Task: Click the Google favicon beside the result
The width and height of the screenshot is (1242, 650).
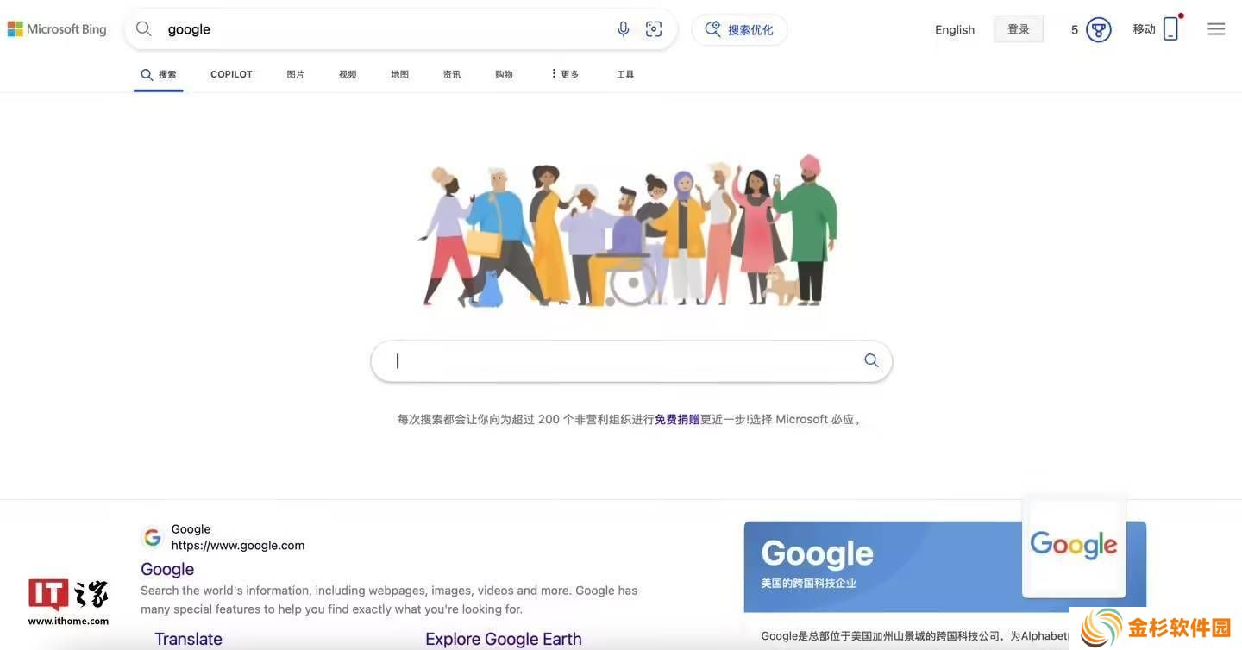Action: (x=153, y=537)
